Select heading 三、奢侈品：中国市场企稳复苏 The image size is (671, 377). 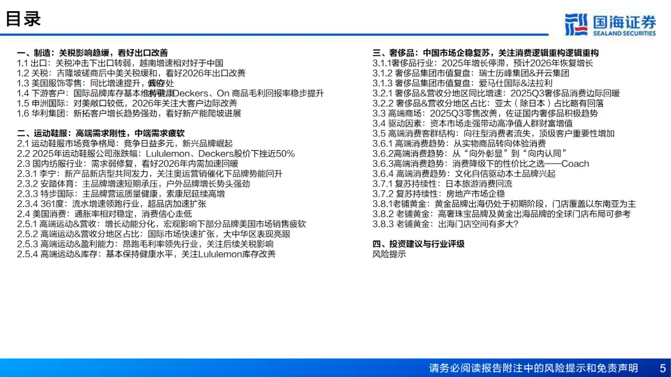point(485,53)
